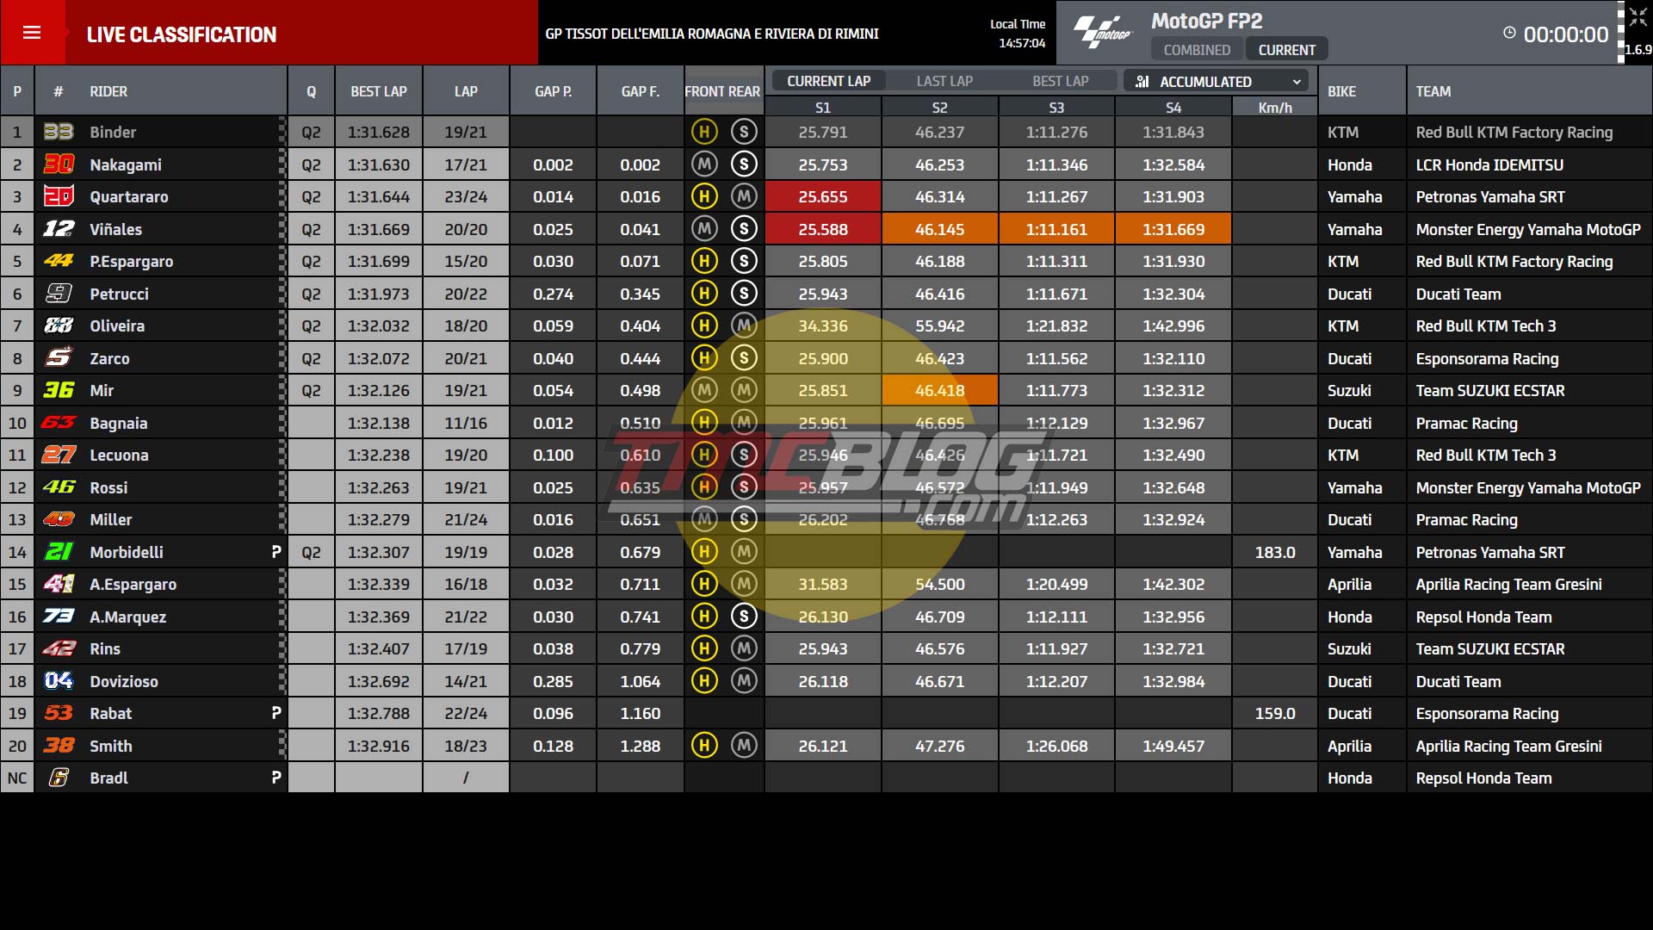Viewport: 1653px width, 930px height.
Task: Select the CURRENT LAP tab
Action: tap(828, 81)
